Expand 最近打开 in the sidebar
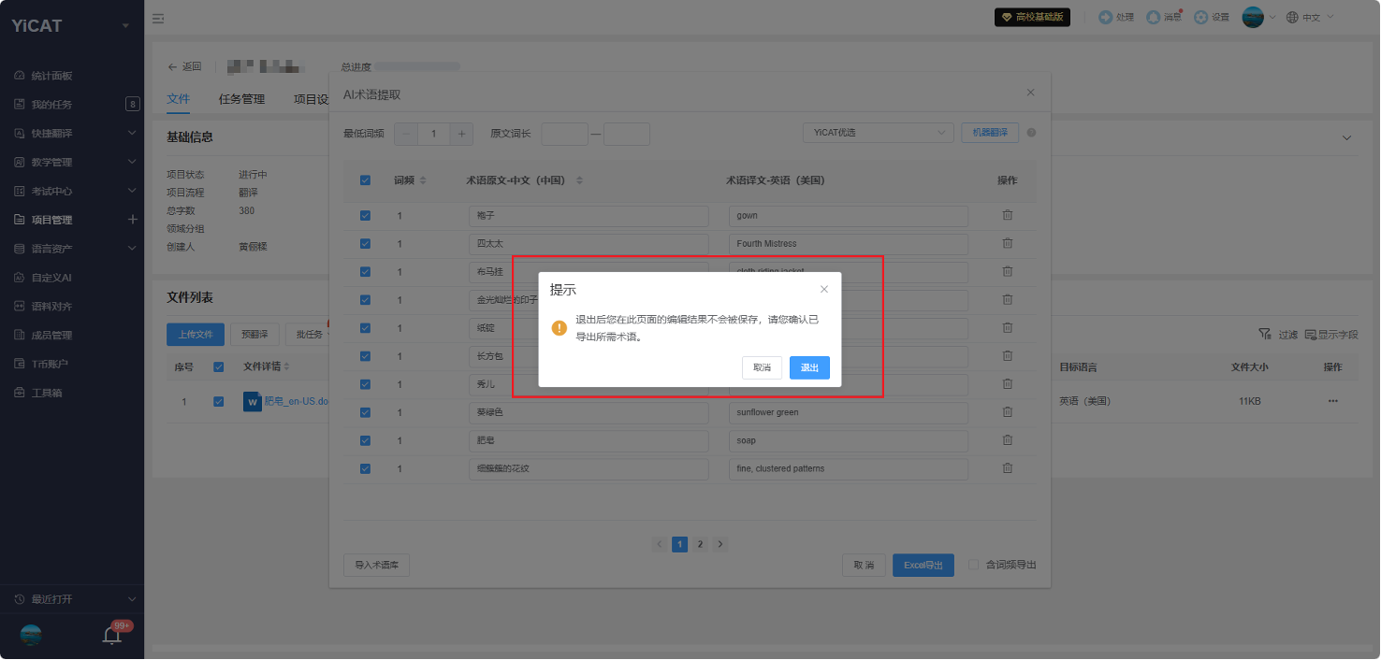The height and width of the screenshot is (660, 1381). pos(132,598)
